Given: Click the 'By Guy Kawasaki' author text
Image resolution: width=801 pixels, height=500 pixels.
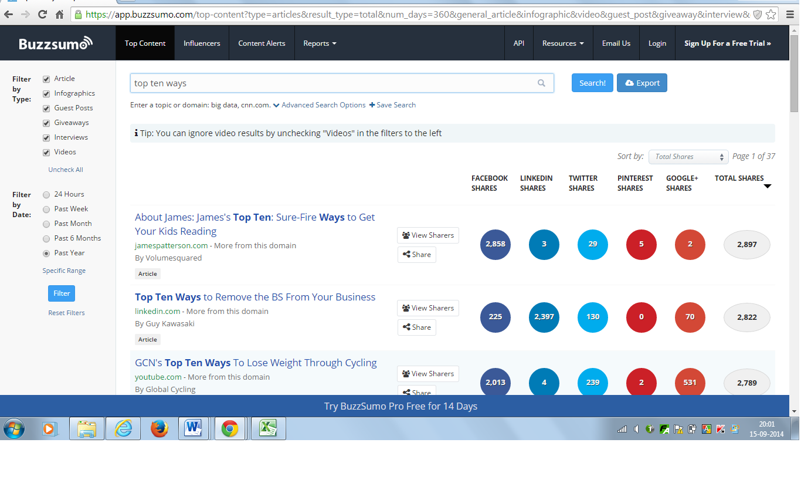Looking at the screenshot, I should 165,324.
